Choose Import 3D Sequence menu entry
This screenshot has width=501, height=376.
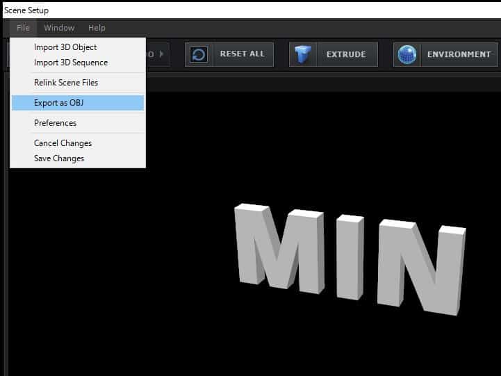coord(71,63)
